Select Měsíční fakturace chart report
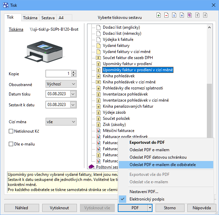 [118, 131]
